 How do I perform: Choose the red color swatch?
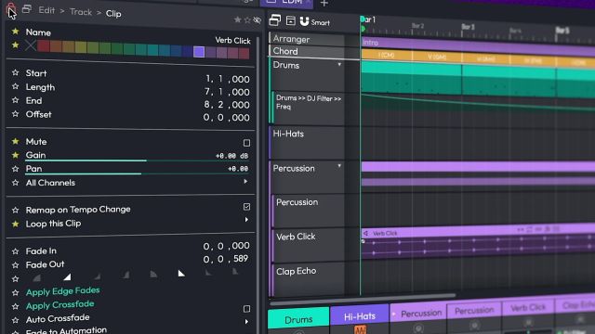[44, 46]
